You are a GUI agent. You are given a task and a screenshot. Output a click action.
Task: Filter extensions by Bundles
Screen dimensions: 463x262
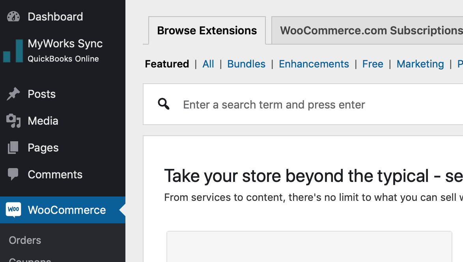pyautogui.click(x=246, y=64)
